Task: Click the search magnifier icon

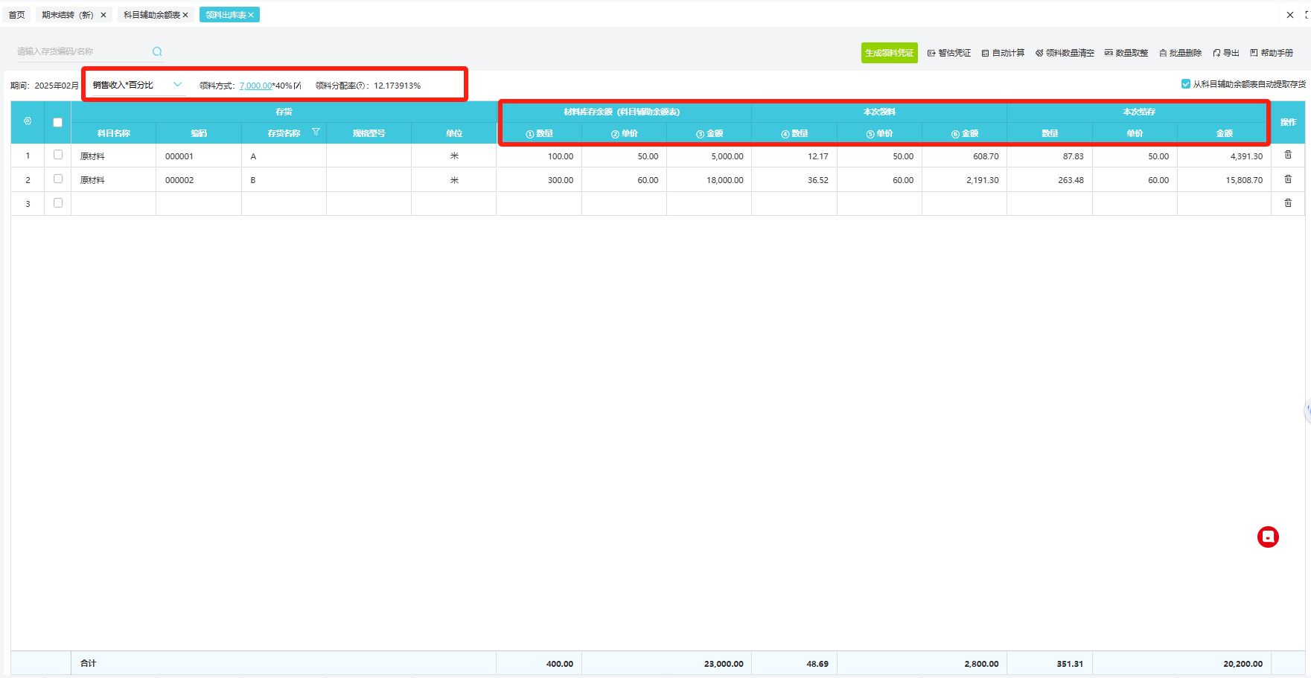Action: [157, 51]
